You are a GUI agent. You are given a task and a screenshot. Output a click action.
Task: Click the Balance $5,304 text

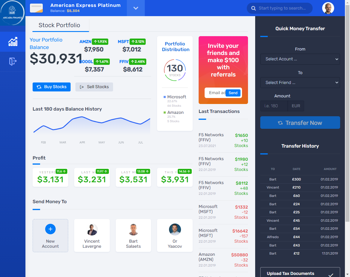65,11
